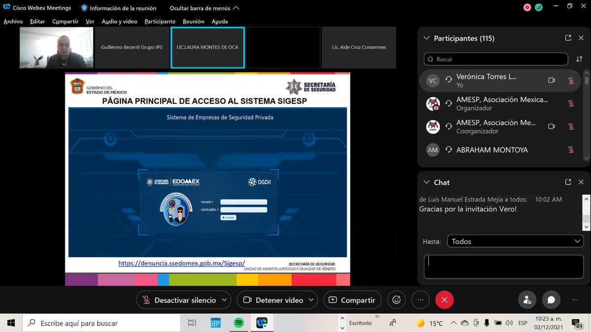Toggle the participants panel button
591x332 pixels.
(527, 300)
